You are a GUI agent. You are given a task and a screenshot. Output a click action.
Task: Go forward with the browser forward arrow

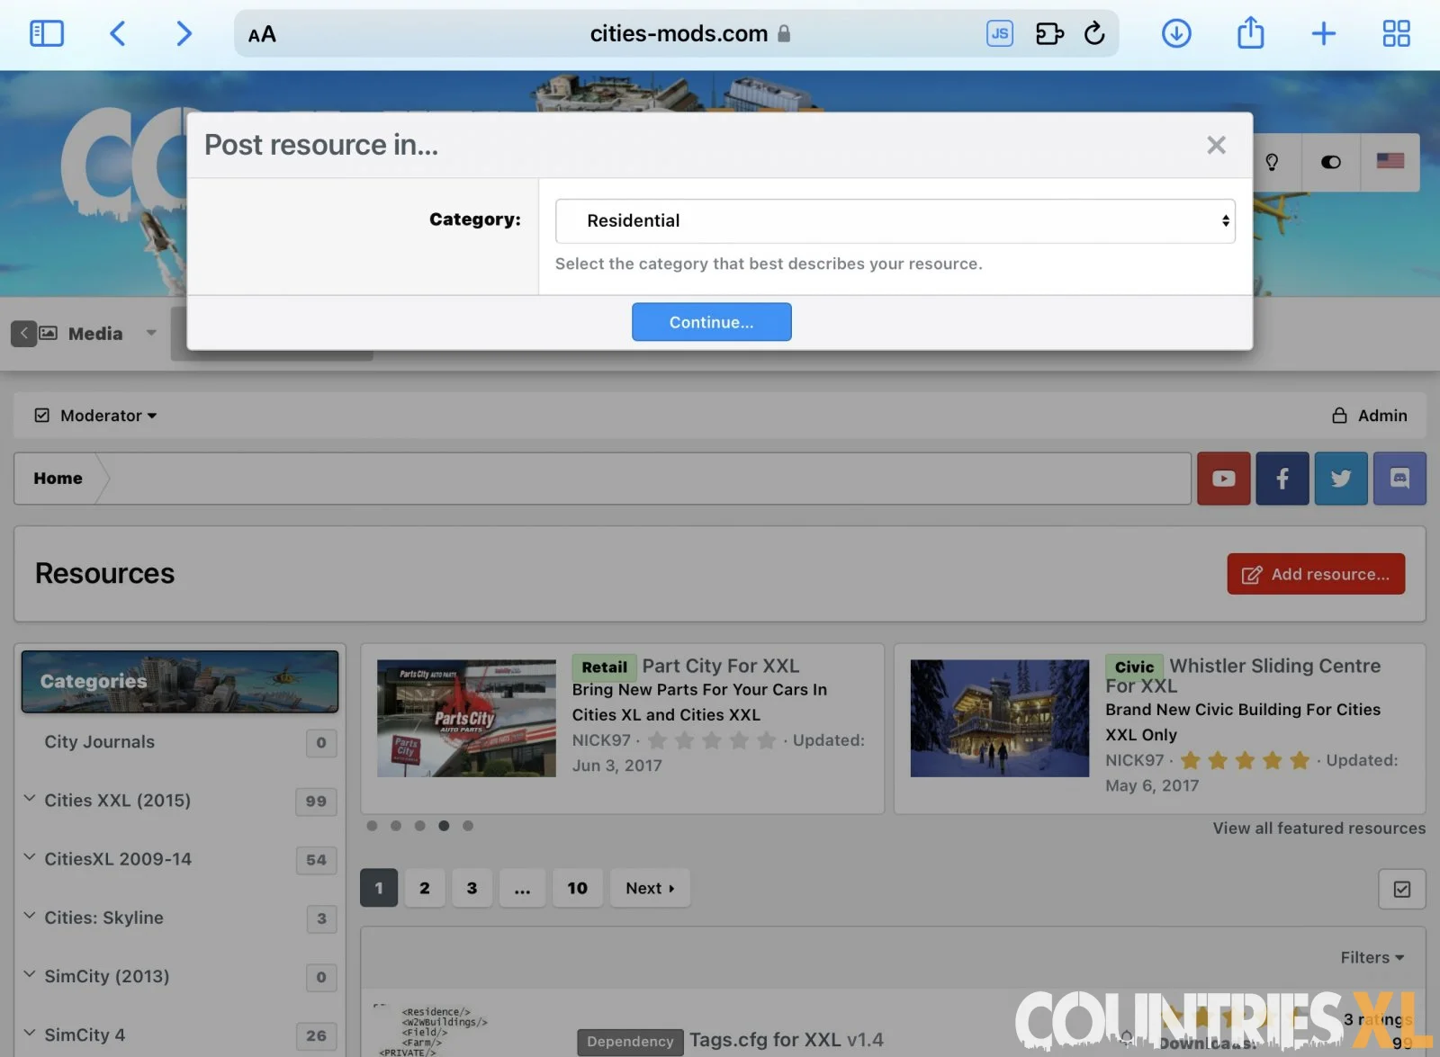click(184, 34)
